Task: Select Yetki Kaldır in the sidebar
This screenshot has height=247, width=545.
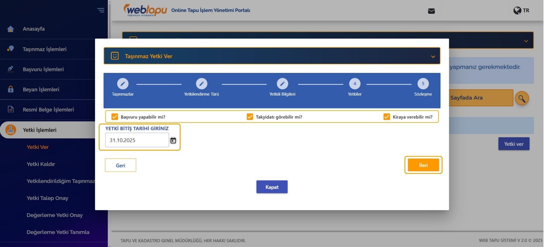Action: point(41,164)
